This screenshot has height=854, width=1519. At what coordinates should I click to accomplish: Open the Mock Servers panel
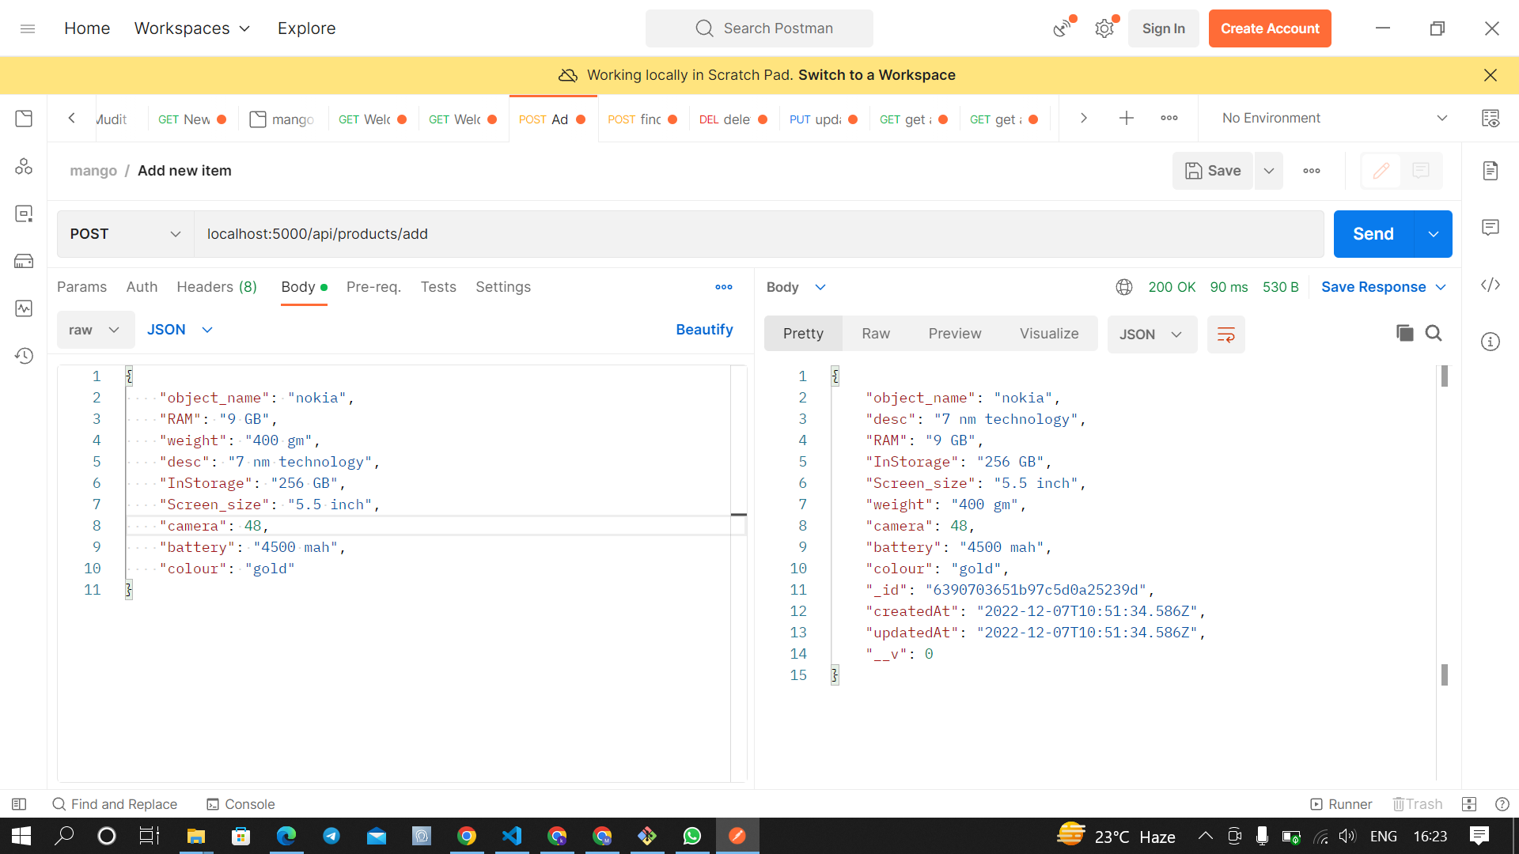pyautogui.click(x=24, y=261)
